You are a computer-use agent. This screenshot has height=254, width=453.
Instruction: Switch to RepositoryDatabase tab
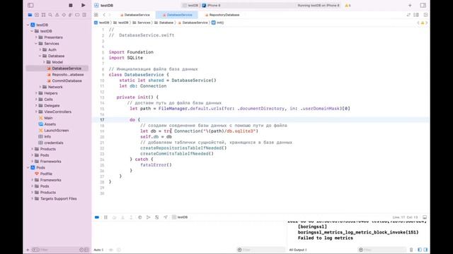coord(222,15)
